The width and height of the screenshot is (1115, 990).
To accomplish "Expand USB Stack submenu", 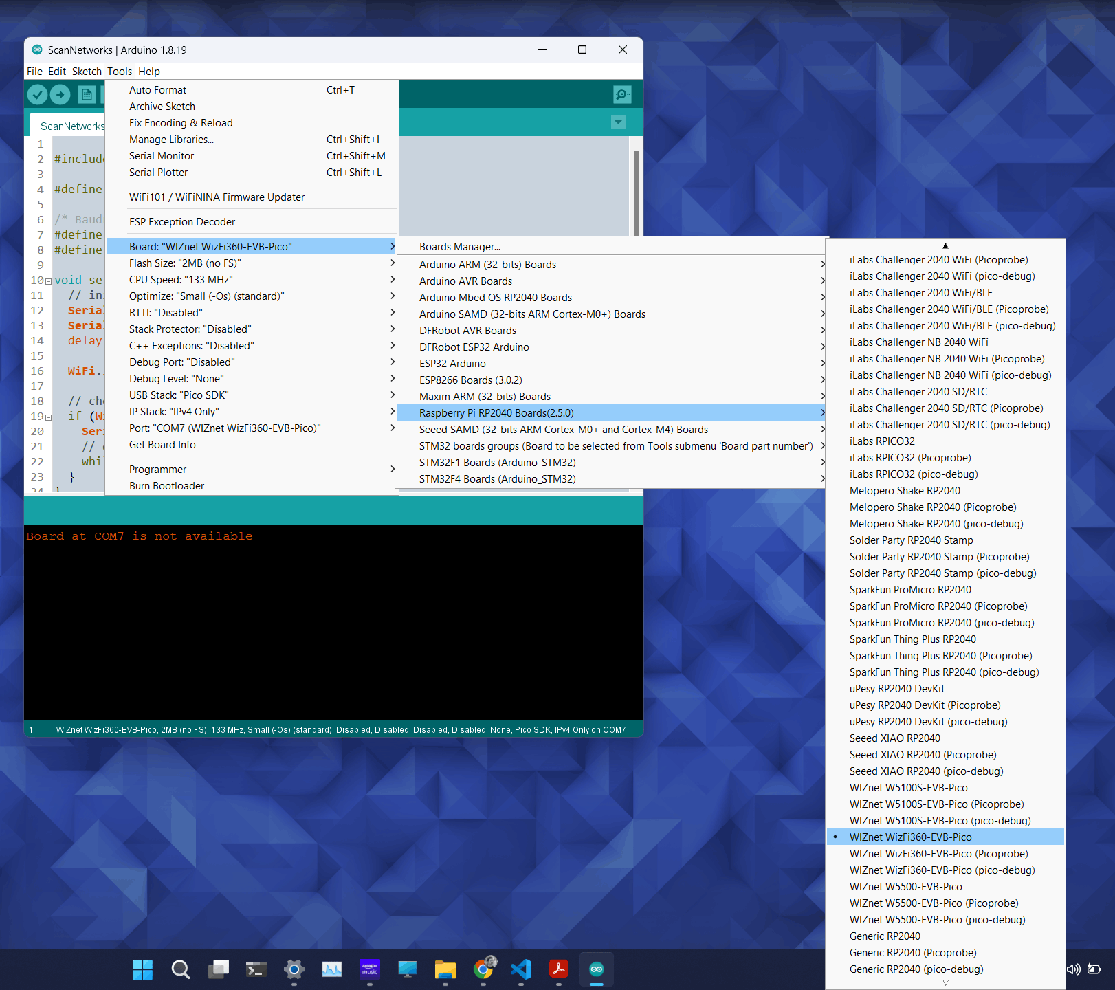I will (252, 395).
